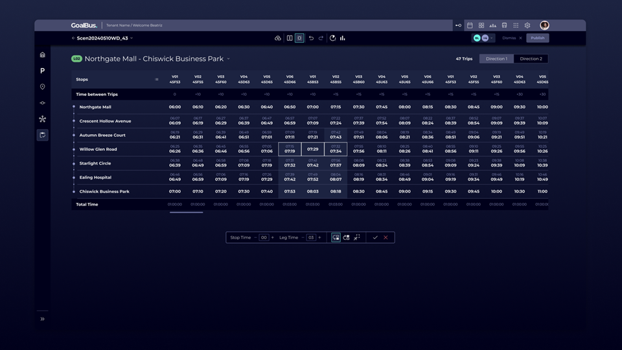Click the Dismiss button

[x=512, y=38]
